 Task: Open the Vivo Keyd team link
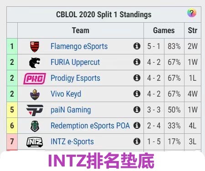[66, 94]
